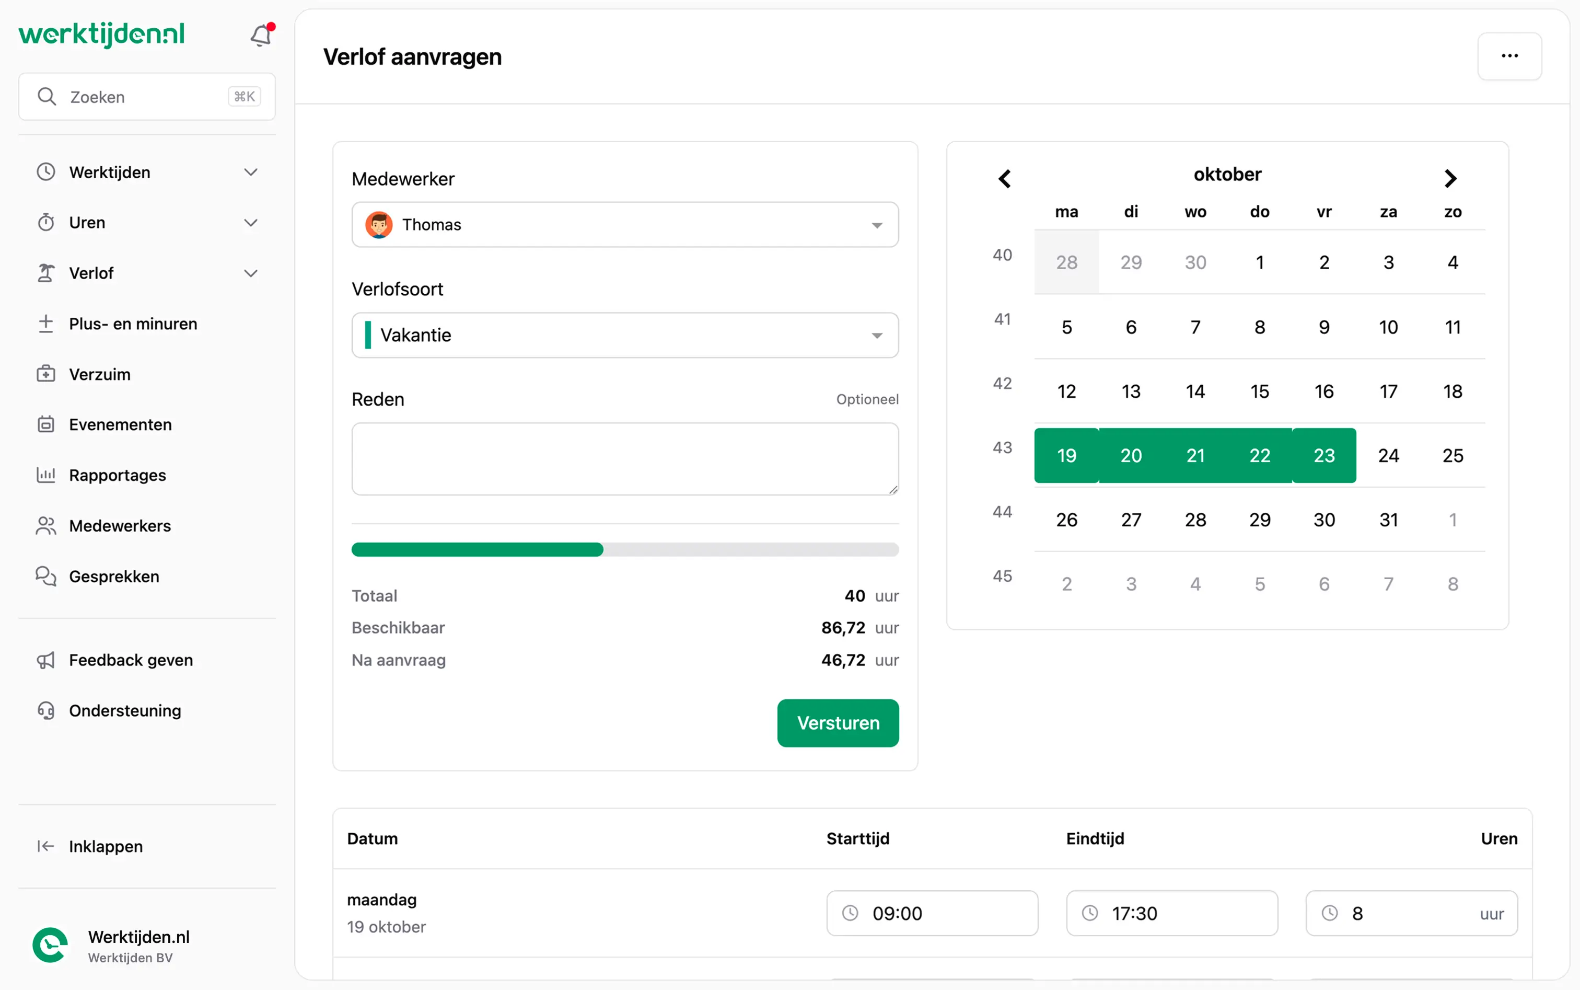Open the three-dots more options menu
1580x990 pixels.
[1509, 56]
